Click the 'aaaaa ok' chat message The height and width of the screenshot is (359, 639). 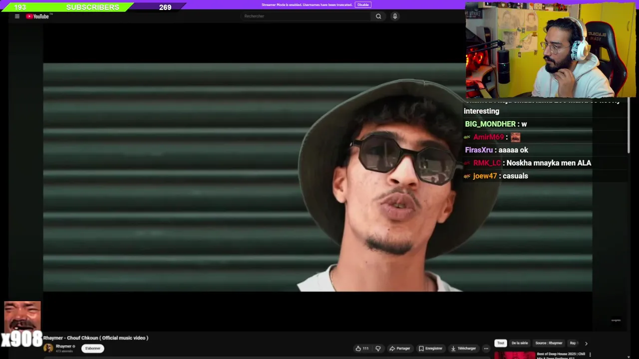pyautogui.click(x=513, y=150)
